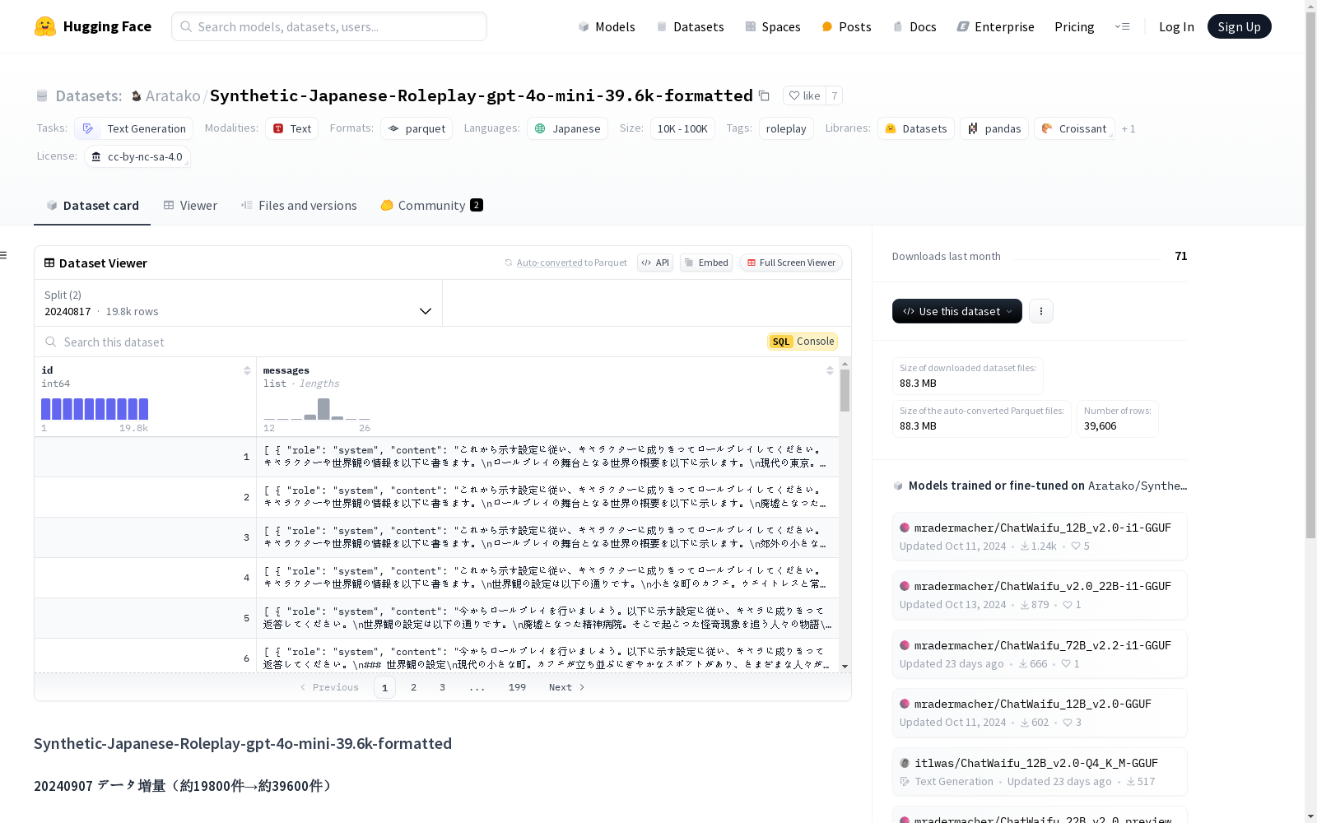Click the like count 7
Viewport: 1317px width, 823px height.
click(x=834, y=95)
